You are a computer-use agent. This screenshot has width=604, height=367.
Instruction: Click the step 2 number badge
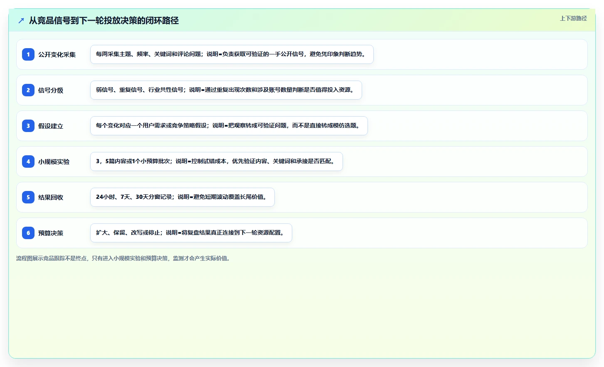coord(28,90)
